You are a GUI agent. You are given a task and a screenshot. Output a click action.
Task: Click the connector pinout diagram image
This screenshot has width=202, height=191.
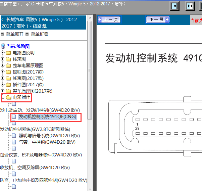[x=155, y=126]
